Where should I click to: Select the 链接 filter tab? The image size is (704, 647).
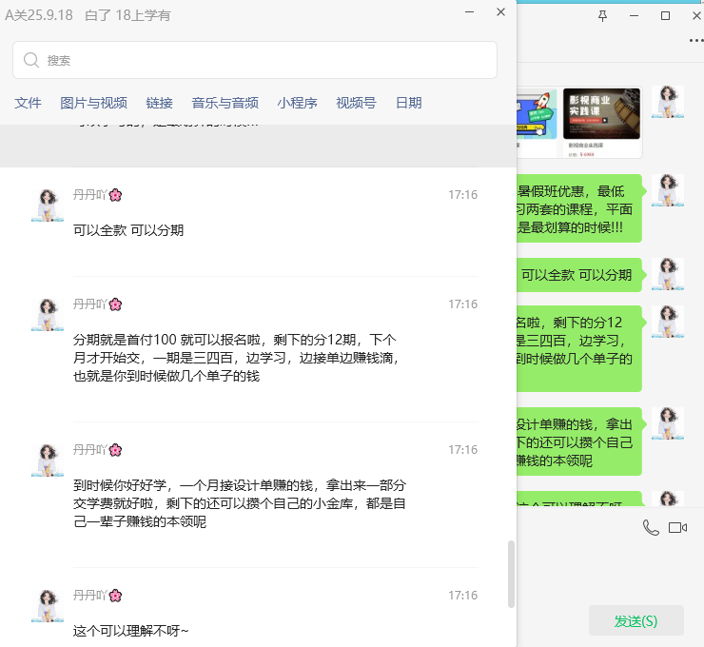pos(159,103)
